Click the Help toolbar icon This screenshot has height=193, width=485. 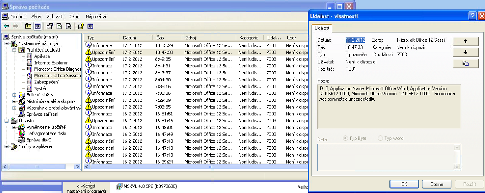click(81, 26)
